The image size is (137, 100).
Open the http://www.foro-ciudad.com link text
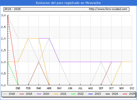108,9
